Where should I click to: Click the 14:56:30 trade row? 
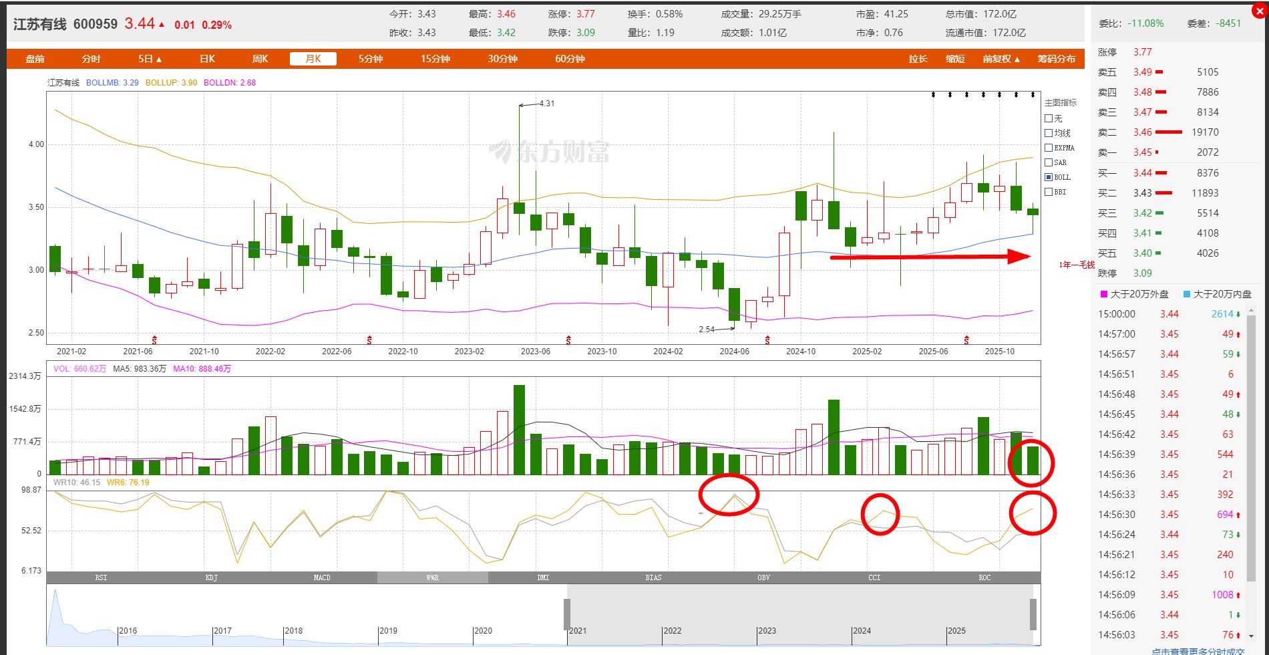click(x=1170, y=515)
